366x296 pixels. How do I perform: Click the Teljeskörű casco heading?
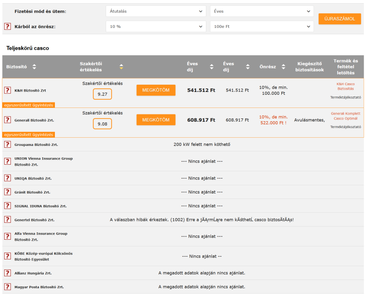tap(27, 48)
